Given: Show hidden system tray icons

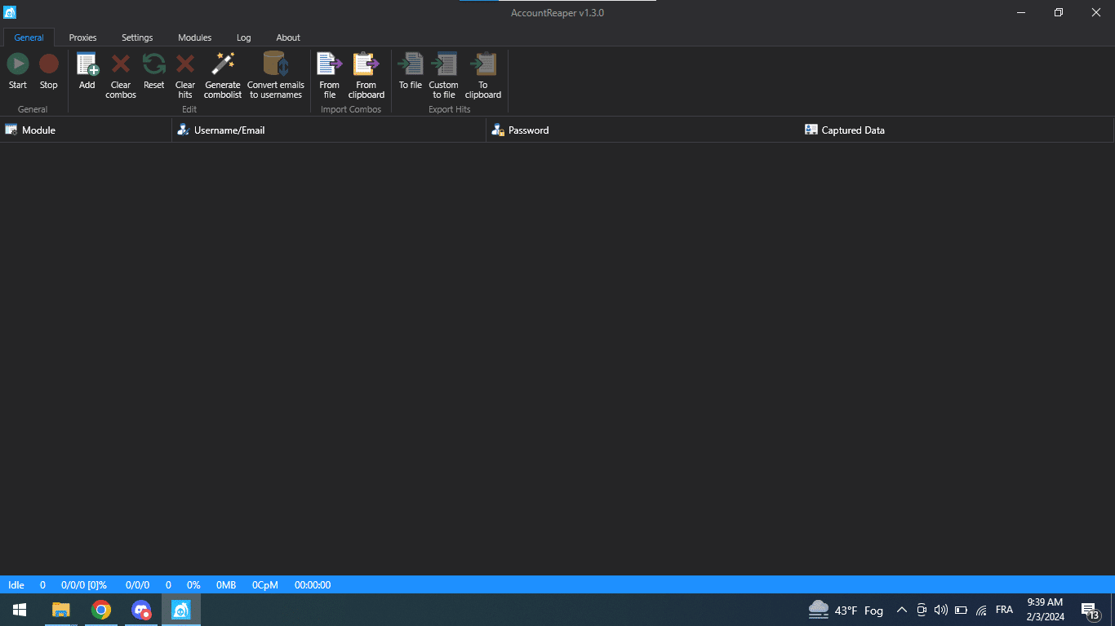Looking at the screenshot, I should coord(902,610).
